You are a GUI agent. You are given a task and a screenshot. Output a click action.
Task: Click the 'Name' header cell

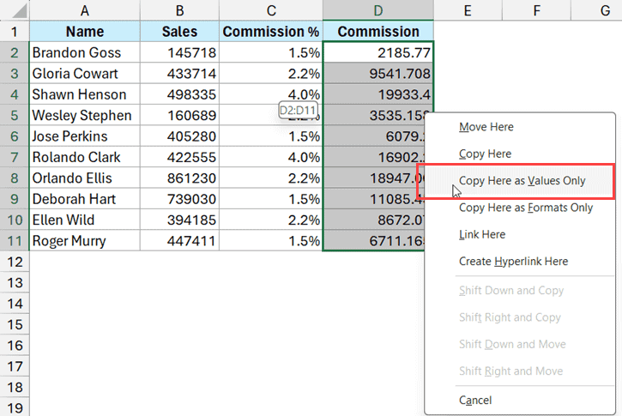pos(84,32)
